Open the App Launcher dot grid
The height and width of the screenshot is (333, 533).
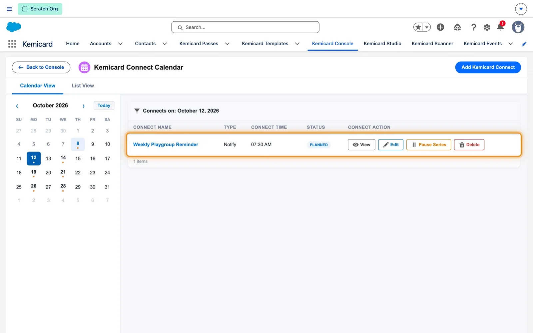(12, 44)
